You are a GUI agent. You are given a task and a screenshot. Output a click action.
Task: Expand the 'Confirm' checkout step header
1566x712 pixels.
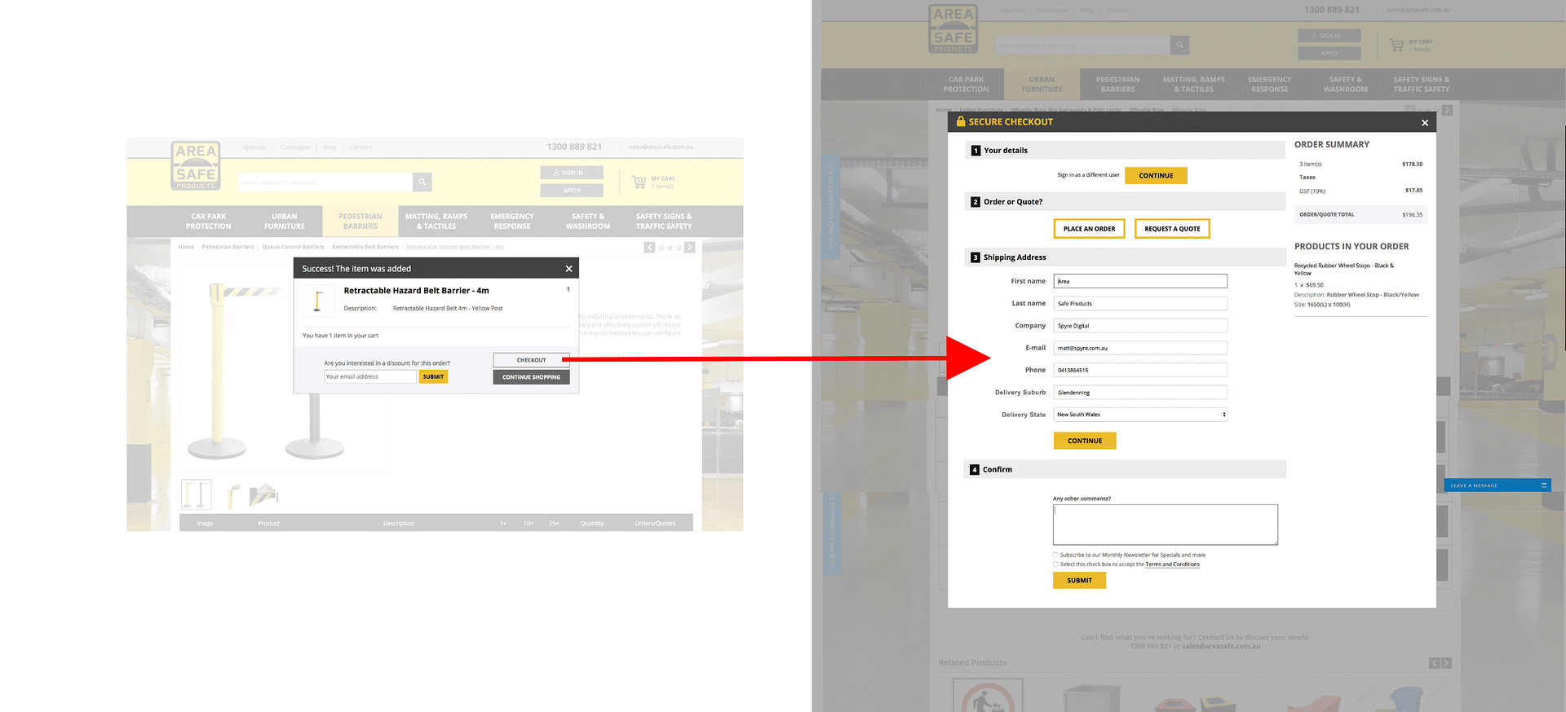997,470
